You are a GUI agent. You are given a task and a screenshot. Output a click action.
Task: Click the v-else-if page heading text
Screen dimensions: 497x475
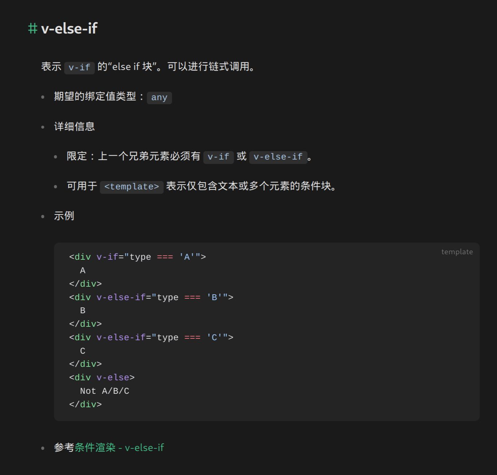coord(69,28)
